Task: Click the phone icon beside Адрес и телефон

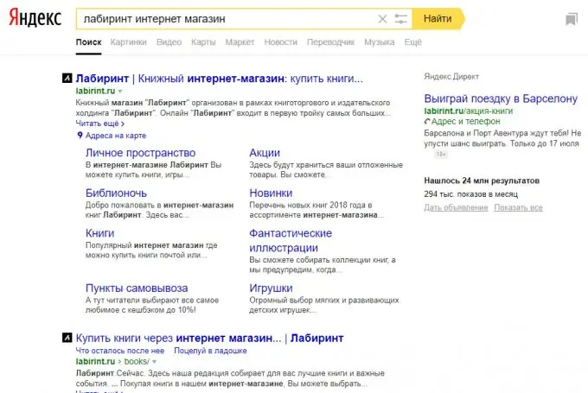Action: pos(427,122)
